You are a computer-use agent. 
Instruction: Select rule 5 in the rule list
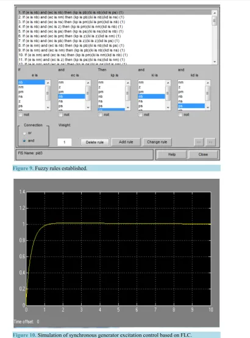(115, 32)
